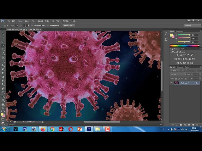Toggle Quick Mask mode
The width and height of the screenshot is (202, 151).
(x=3, y=120)
